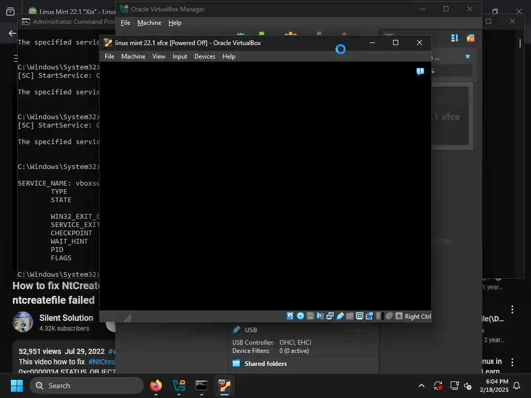Viewport: 531px width, 398px height.
Task: Click the notification sort-order icon in VirtualBox Manager
Action: (x=455, y=38)
